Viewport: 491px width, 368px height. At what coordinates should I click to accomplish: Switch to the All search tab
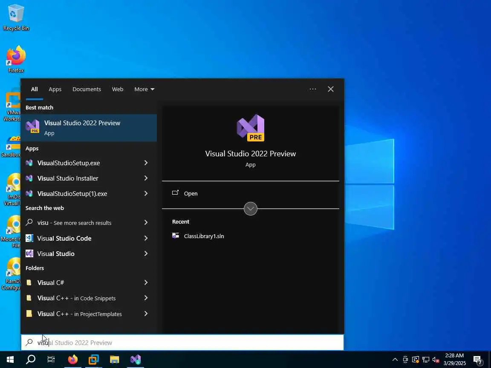click(35, 89)
